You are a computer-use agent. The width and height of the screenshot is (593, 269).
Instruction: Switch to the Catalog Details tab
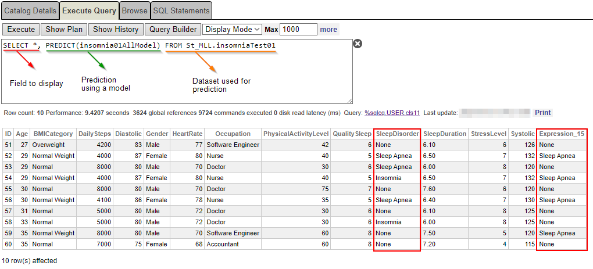30,10
